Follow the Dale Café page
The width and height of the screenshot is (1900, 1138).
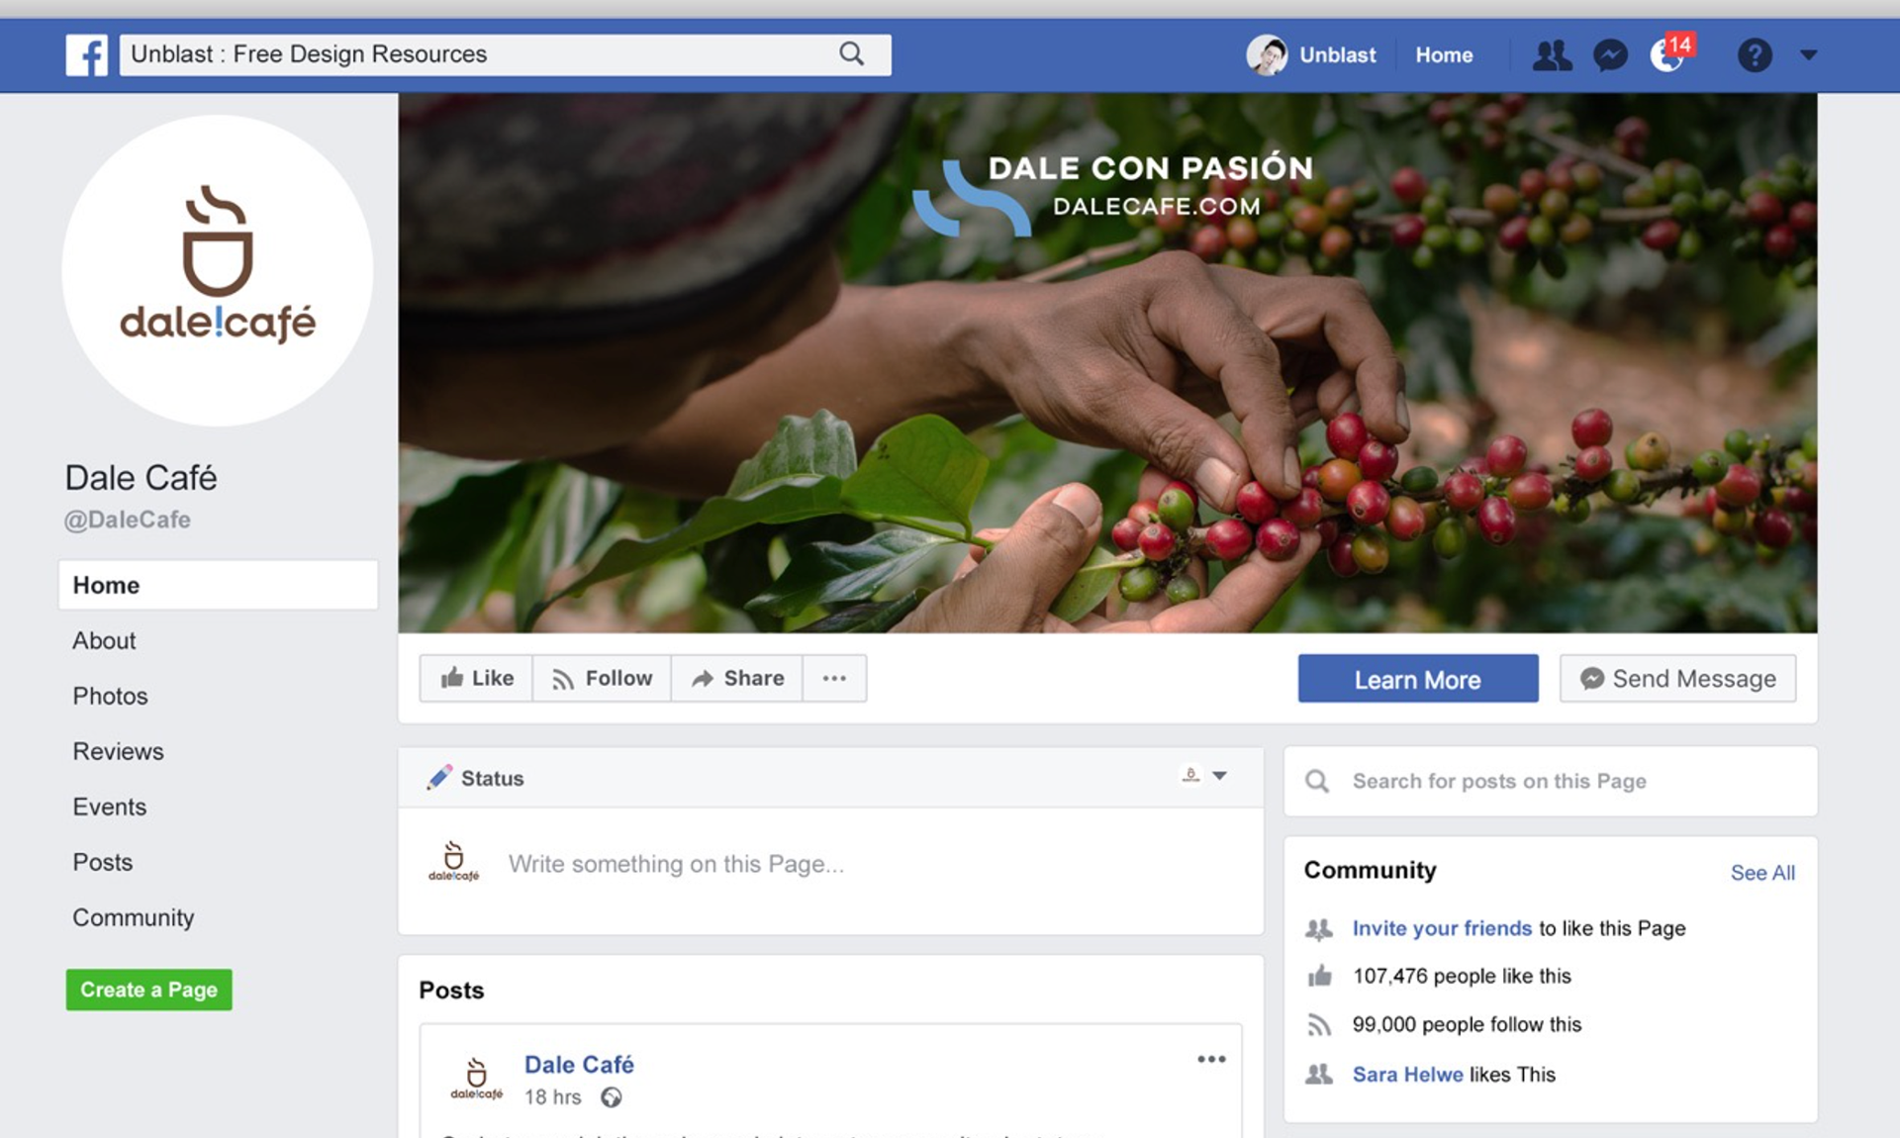coord(602,678)
